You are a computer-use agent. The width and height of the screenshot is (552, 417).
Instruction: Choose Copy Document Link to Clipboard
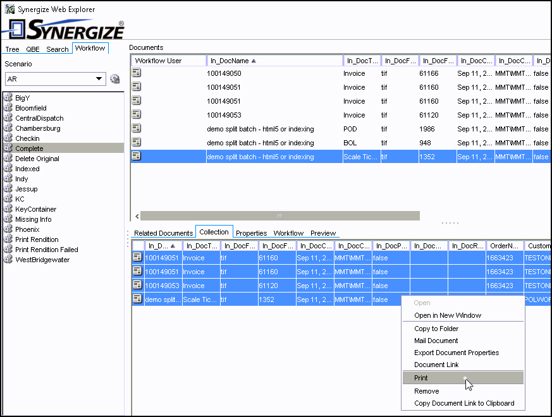click(x=463, y=403)
